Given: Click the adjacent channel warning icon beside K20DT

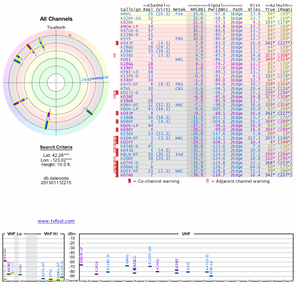Looking at the screenshot, I should [x=114, y=158].
